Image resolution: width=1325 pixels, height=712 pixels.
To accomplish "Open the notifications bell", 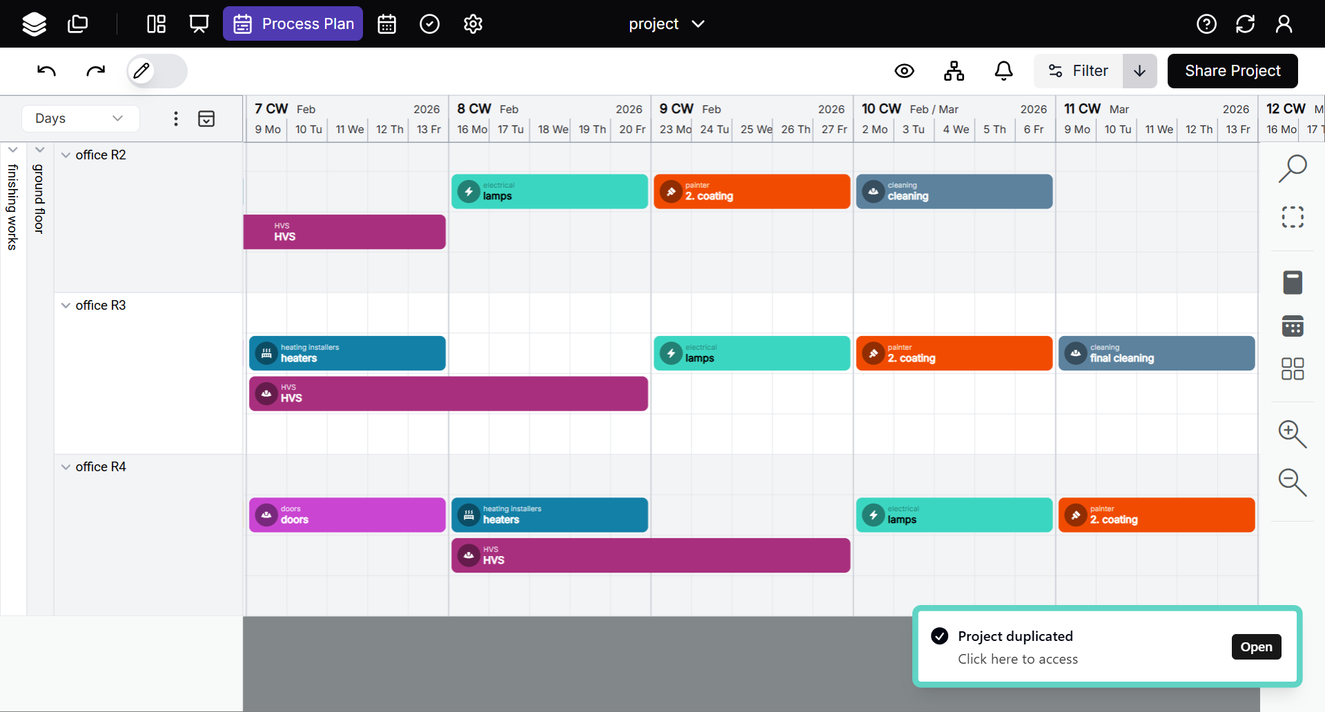I will point(1003,71).
